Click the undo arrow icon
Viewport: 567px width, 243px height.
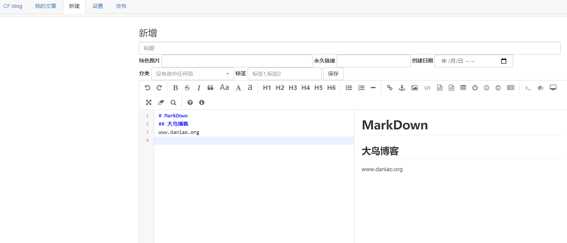pos(148,88)
